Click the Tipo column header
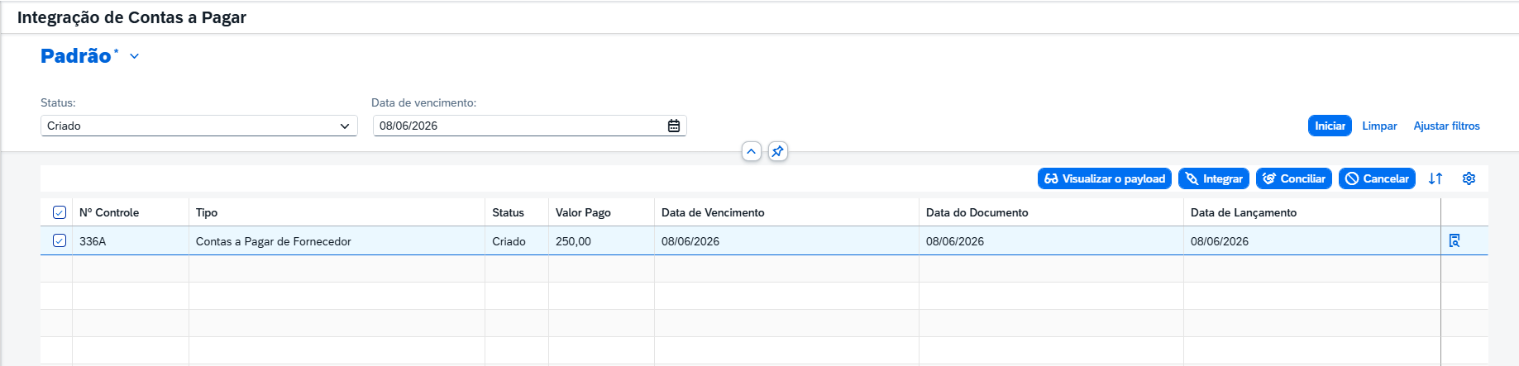This screenshot has width=1519, height=366. coord(337,212)
